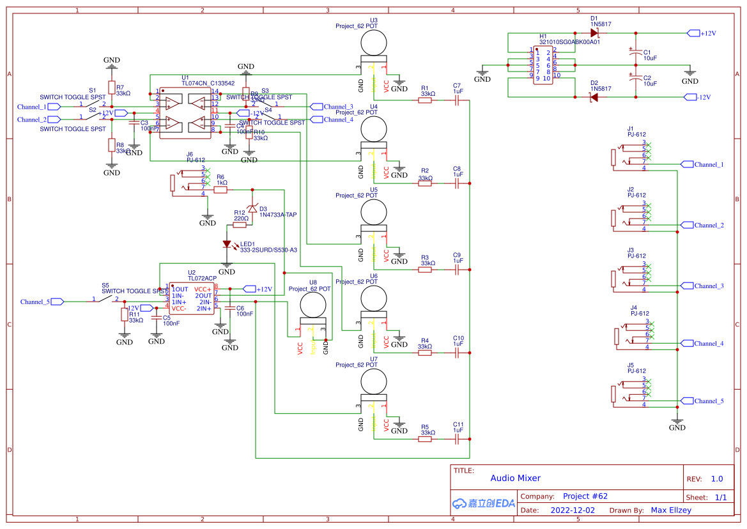This screenshot has width=747, height=529.
Task: Select the PJ-612 jack J1 symbol
Action: click(x=629, y=157)
